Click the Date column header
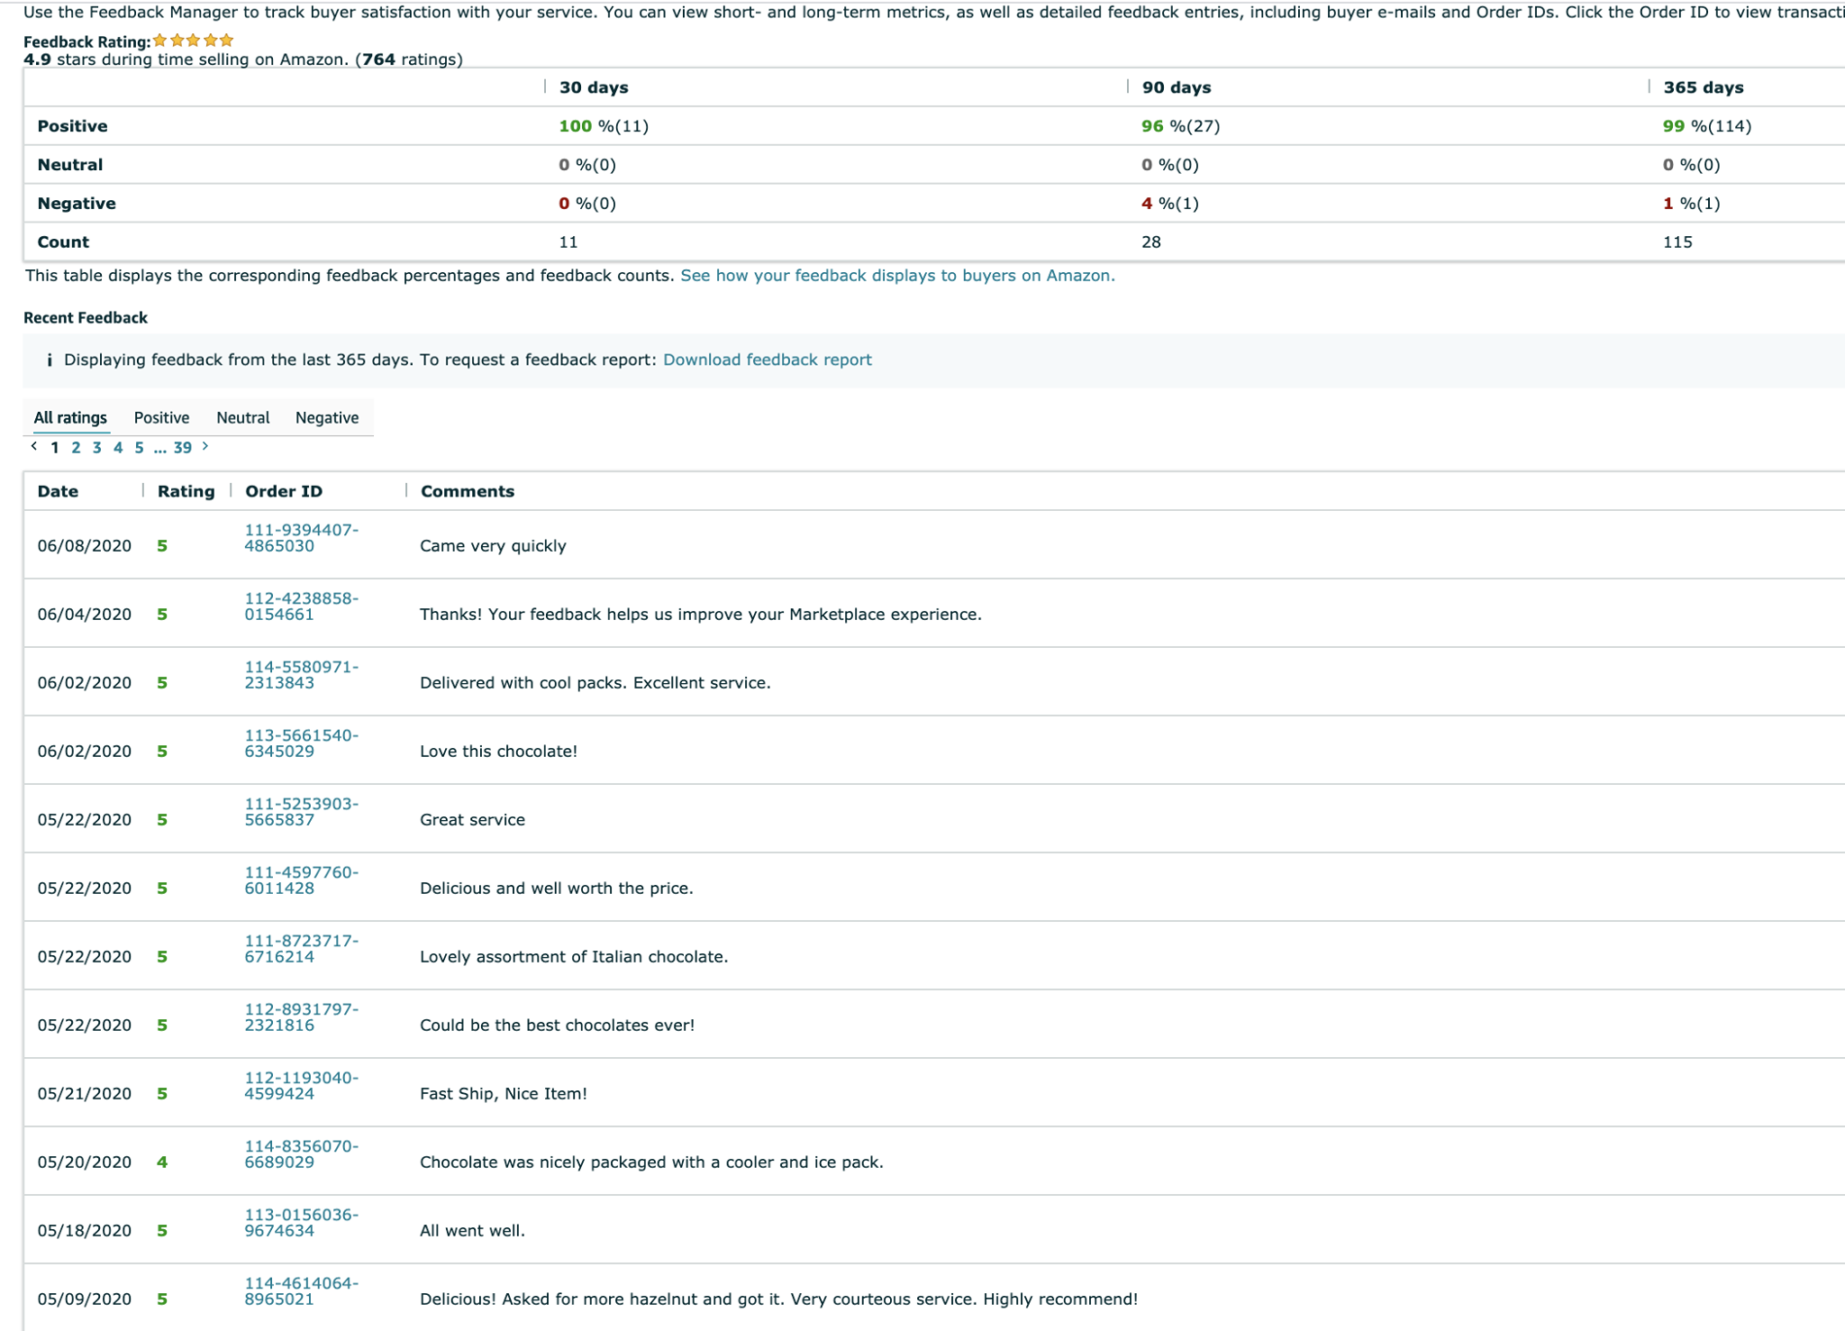Viewport: 1845px width, 1331px height. pos(58,491)
